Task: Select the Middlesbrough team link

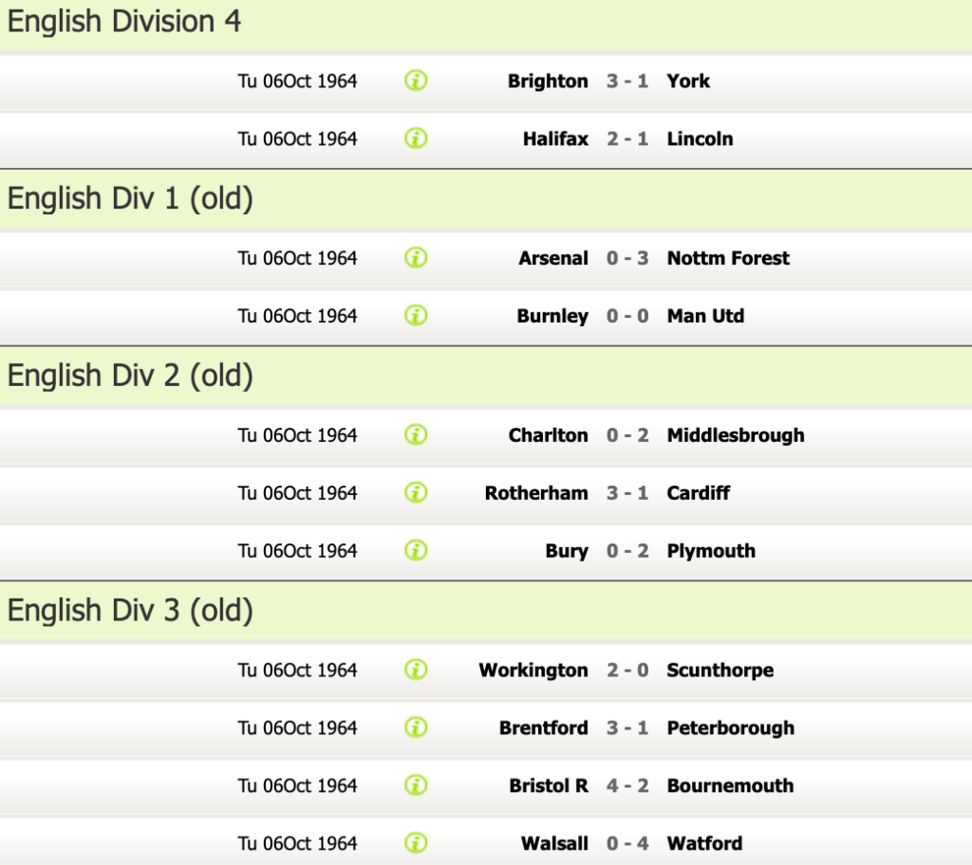Action: tap(735, 435)
